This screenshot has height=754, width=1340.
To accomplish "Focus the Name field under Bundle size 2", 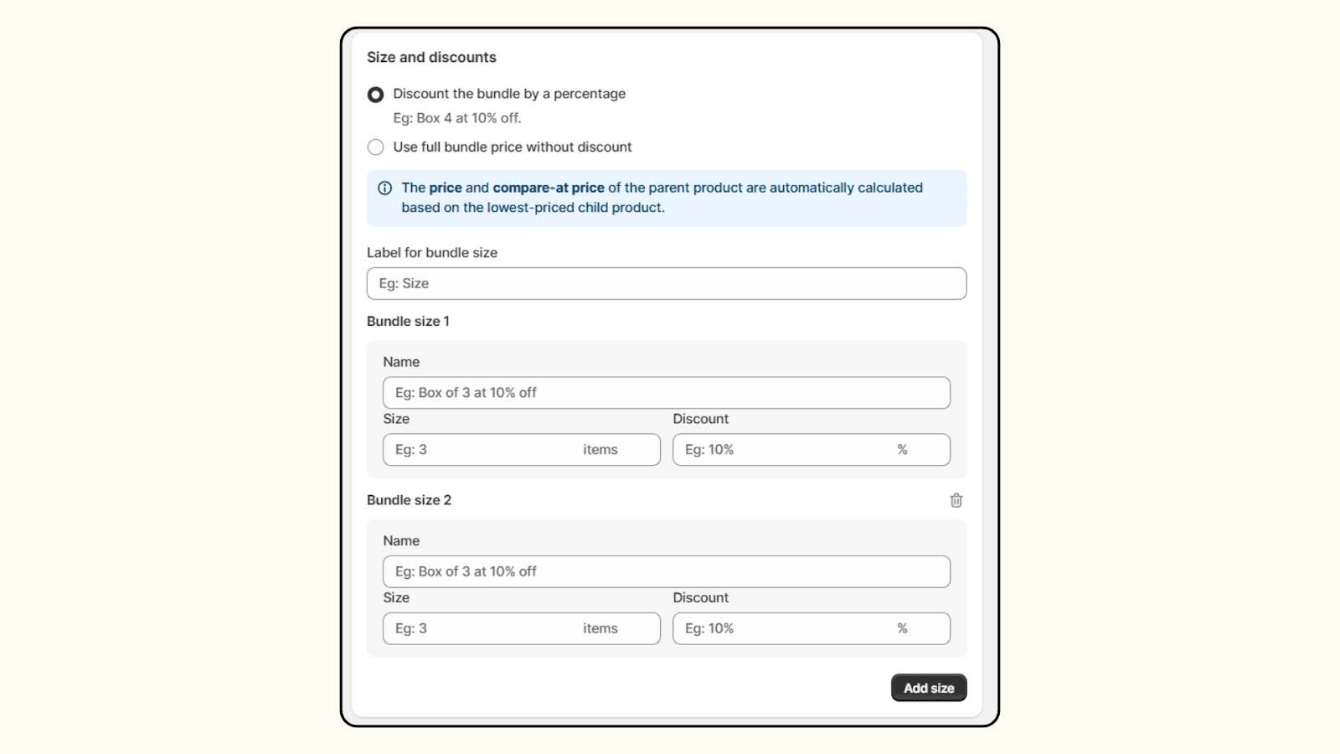I will tap(666, 571).
